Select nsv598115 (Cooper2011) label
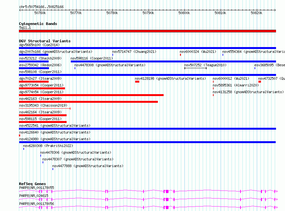The image size is (285, 211). (x=40, y=119)
